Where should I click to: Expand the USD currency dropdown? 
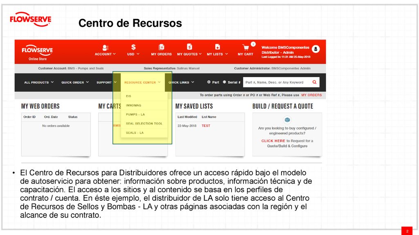[x=133, y=54]
